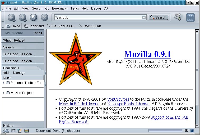
Task: Open the Tasks menu
Action: pos(75,8)
